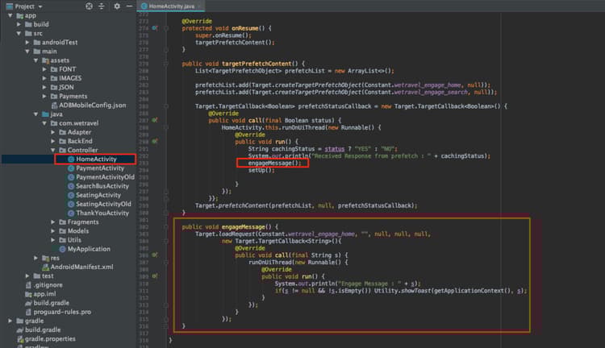The image size is (605, 348).
Task: Expand the BackEnd package
Action: coord(53,141)
